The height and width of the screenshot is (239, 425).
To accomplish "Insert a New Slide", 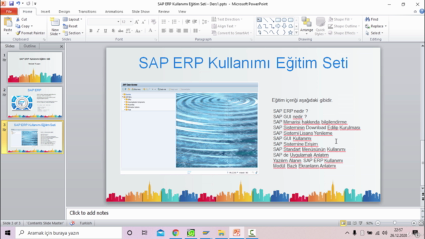I will click(54, 27).
